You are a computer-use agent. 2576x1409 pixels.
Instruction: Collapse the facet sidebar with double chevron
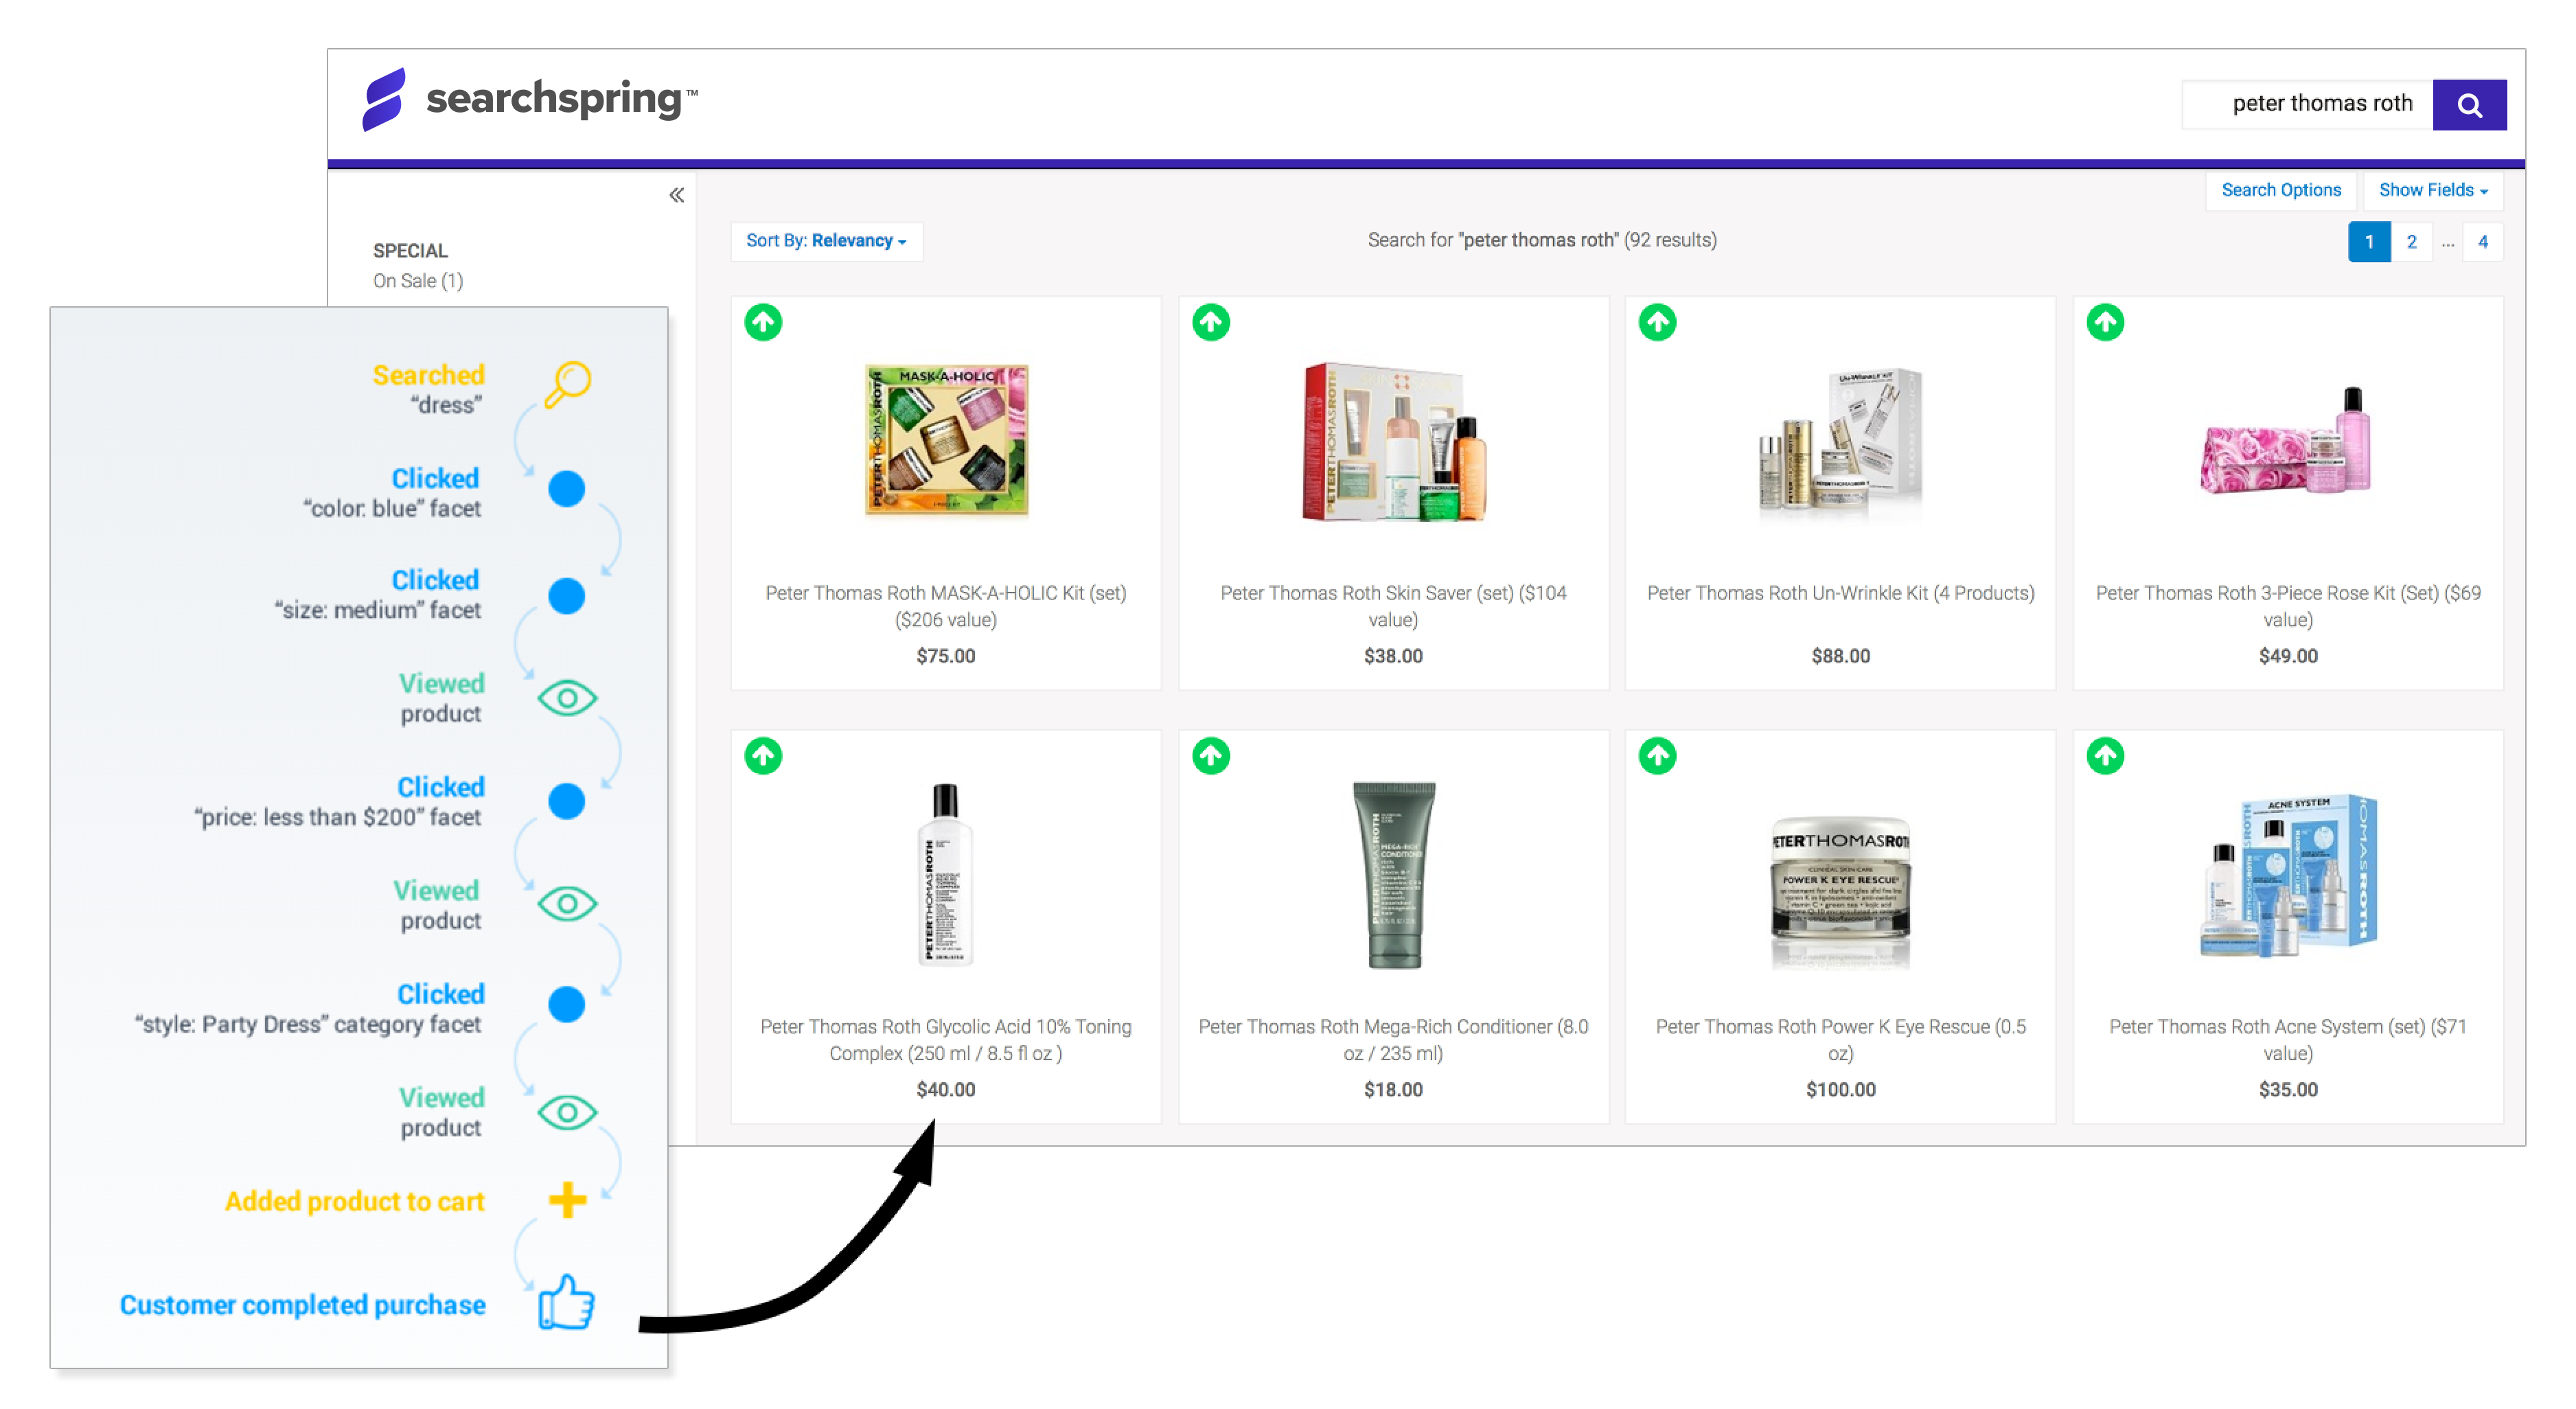point(676,195)
